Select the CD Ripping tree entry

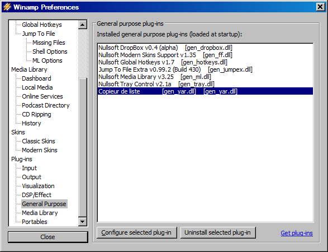[x=36, y=114]
